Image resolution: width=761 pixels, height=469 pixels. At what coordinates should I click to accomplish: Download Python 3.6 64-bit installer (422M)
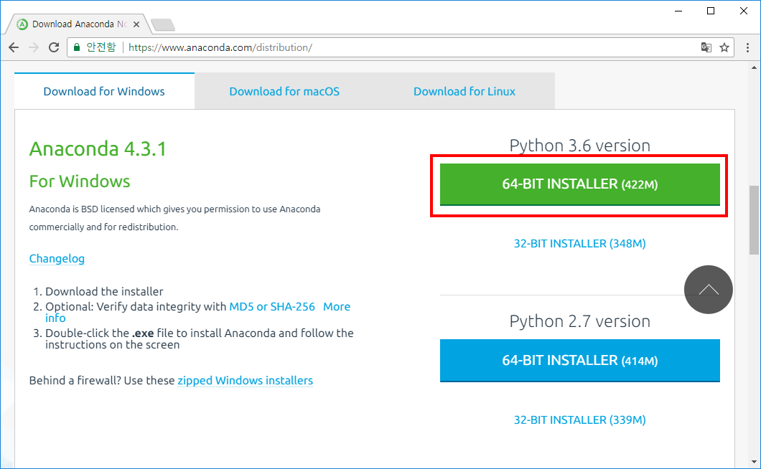click(580, 184)
